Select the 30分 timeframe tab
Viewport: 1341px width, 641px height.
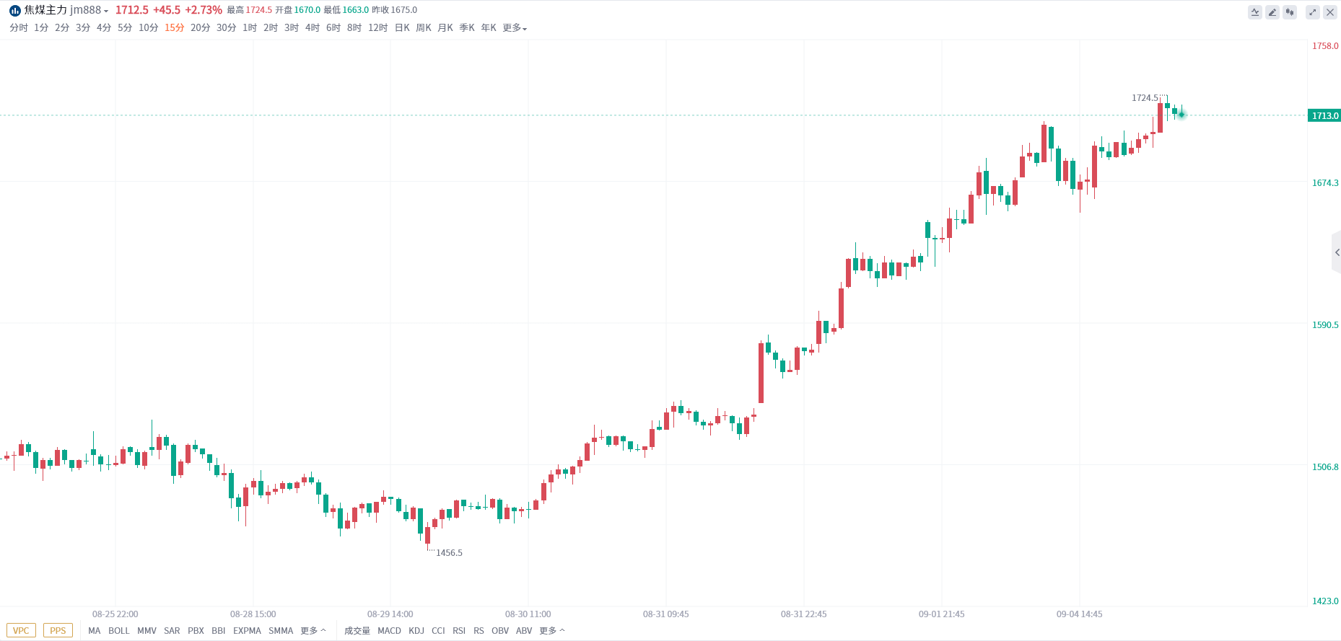226,28
